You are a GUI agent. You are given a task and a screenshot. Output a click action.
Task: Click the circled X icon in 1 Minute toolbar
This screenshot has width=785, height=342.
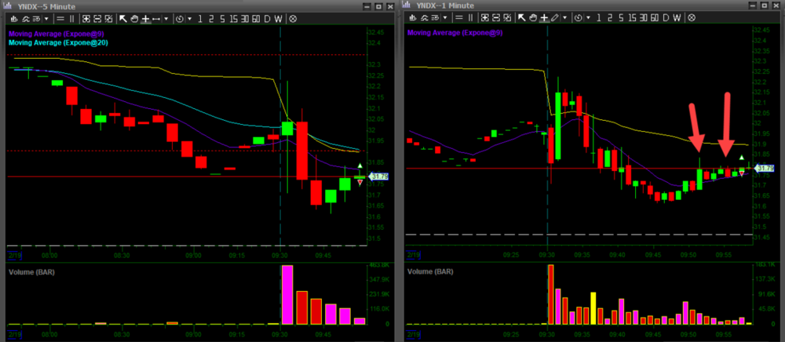pyautogui.click(x=688, y=17)
